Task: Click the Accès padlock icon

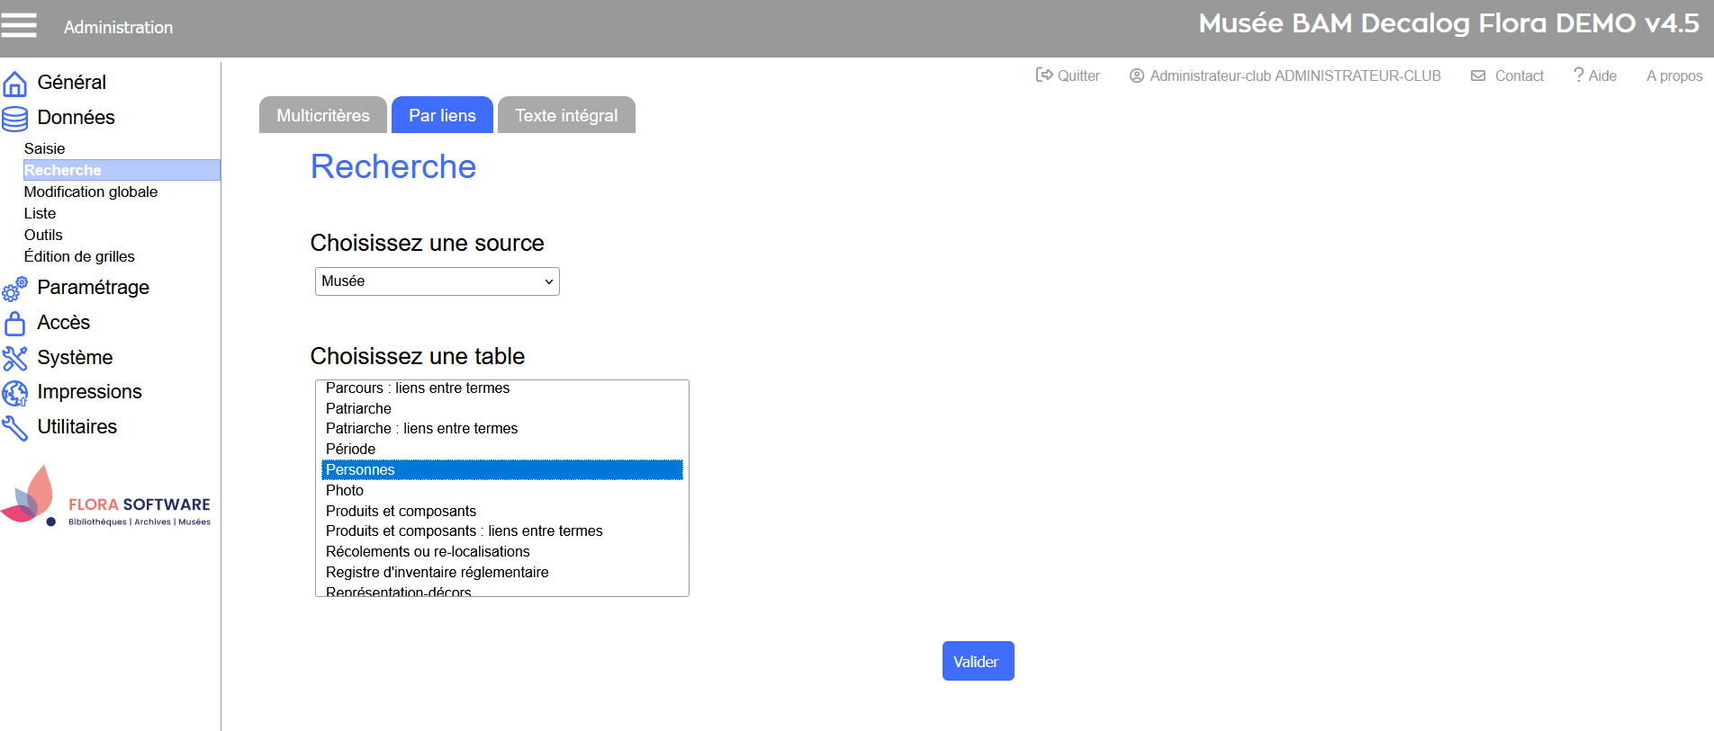Action: click(x=15, y=324)
